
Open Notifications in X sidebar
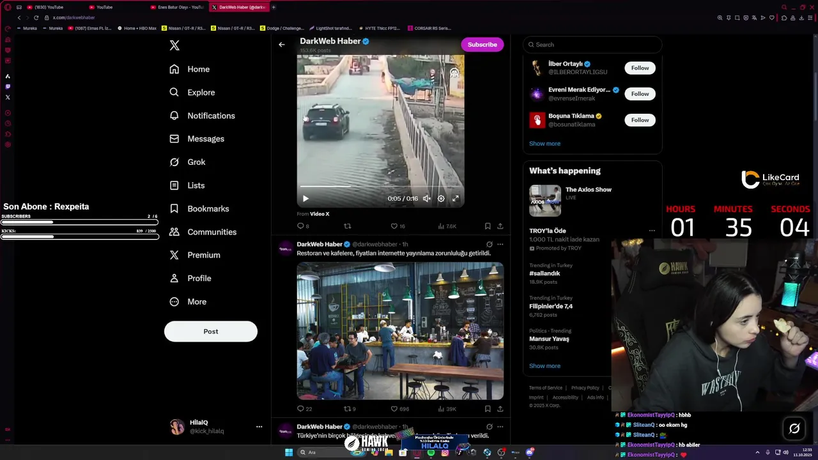(x=203, y=116)
